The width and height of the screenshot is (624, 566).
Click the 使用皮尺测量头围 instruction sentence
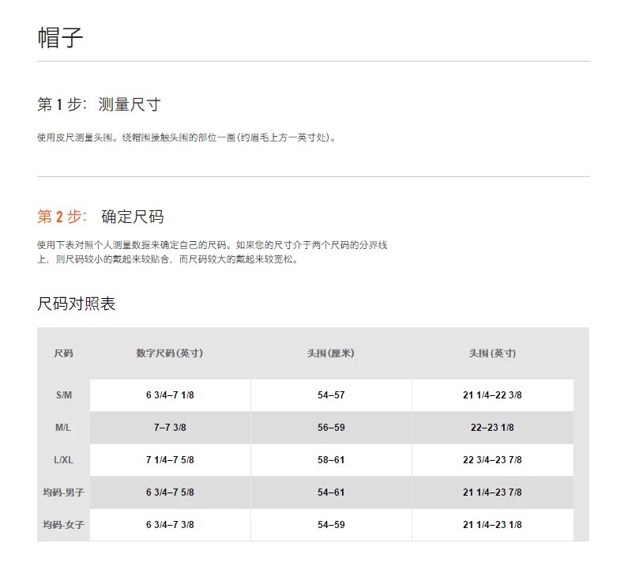point(187,138)
